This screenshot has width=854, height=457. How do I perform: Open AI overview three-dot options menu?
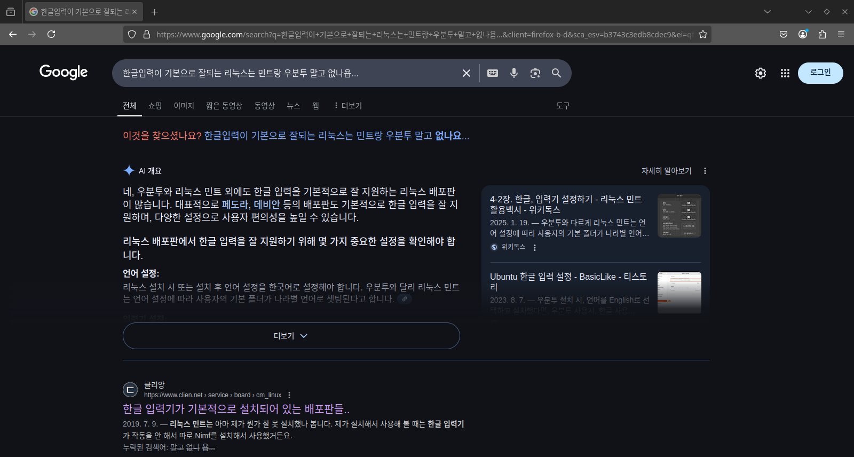click(x=705, y=171)
